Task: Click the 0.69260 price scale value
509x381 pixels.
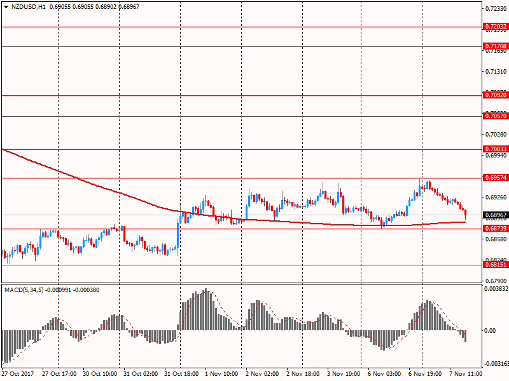Action: pyautogui.click(x=496, y=197)
